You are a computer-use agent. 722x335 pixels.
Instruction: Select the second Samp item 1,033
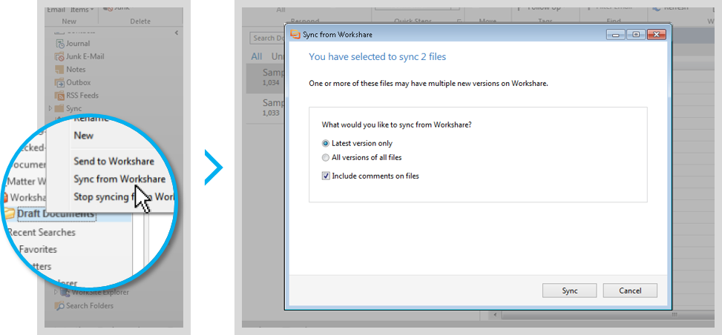click(x=265, y=107)
